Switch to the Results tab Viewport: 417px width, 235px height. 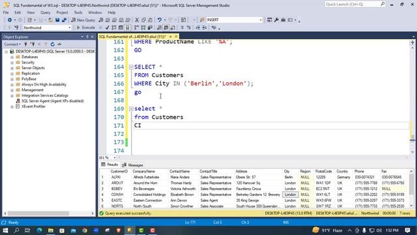[x=109, y=165]
